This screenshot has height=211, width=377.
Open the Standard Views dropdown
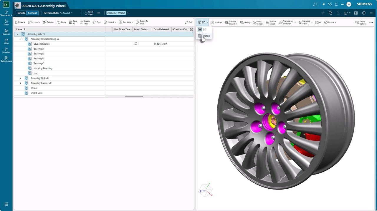[305, 22]
